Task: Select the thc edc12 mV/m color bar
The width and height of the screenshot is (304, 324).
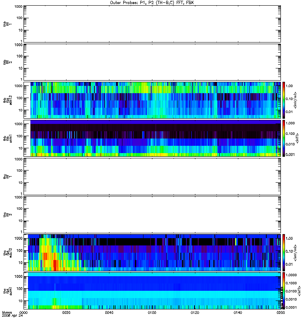Action: (284, 252)
